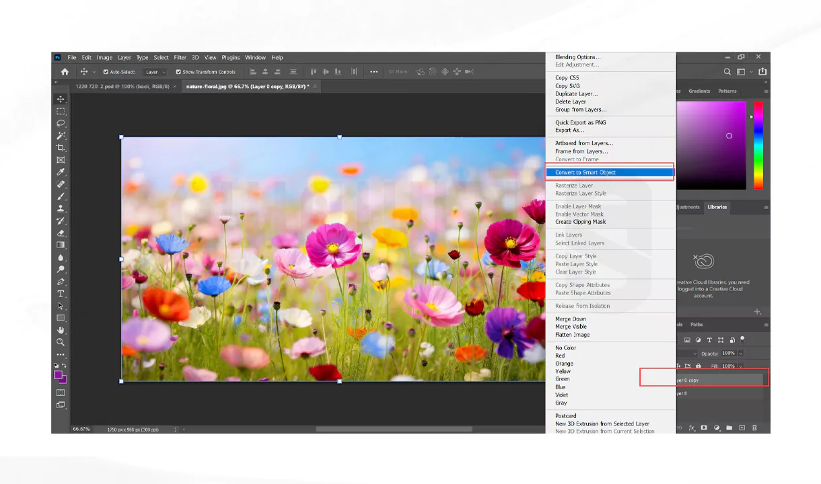Select the Gradient tool
This screenshot has width=821, height=484.
pyautogui.click(x=61, y=245)
